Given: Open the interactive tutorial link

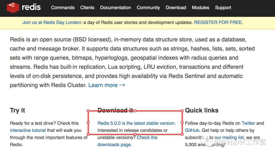Looking at the screenshot, I should [x=28, y=130].
